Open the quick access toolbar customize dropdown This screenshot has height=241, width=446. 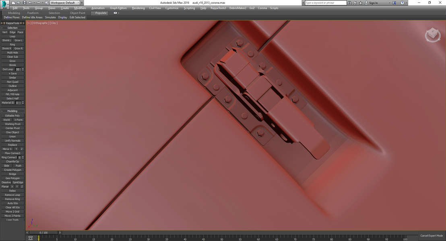(82, 2)
